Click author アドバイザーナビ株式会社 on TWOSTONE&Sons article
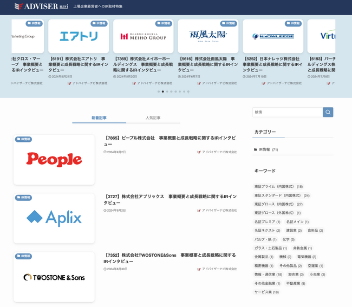The width and height of the screenshot is (352, 307). tap(217, 269)
